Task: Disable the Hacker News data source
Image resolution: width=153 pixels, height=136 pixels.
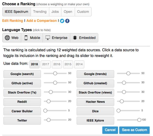Action: (x=95, y=102)
